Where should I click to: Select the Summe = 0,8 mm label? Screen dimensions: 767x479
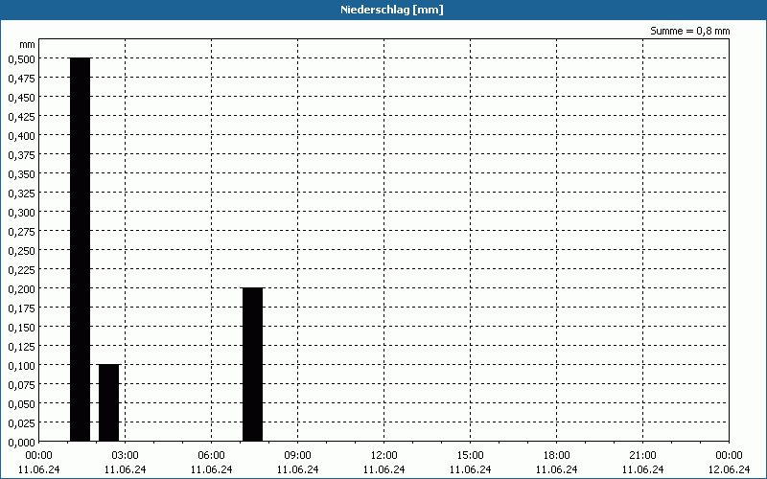click(x=689, y=31)
